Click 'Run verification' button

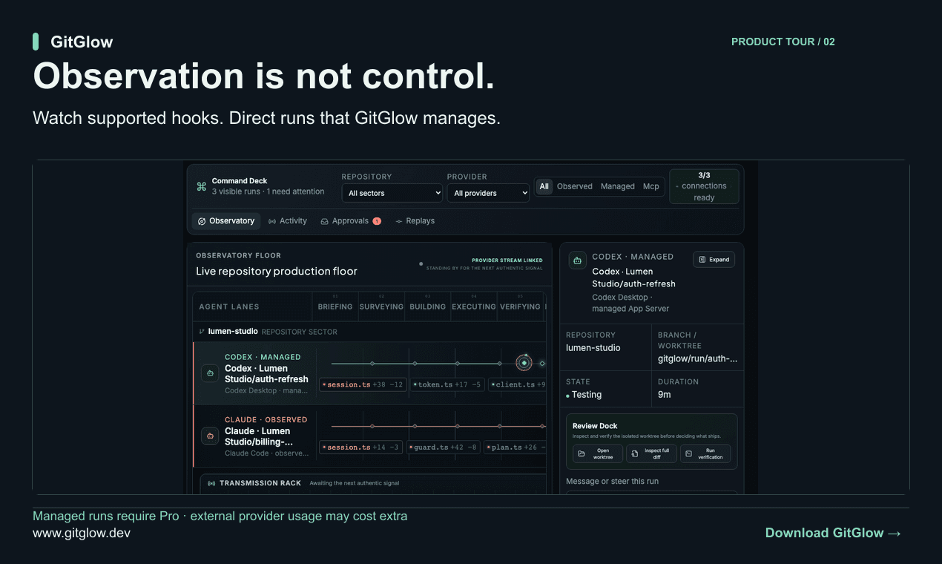click(705, 453)
